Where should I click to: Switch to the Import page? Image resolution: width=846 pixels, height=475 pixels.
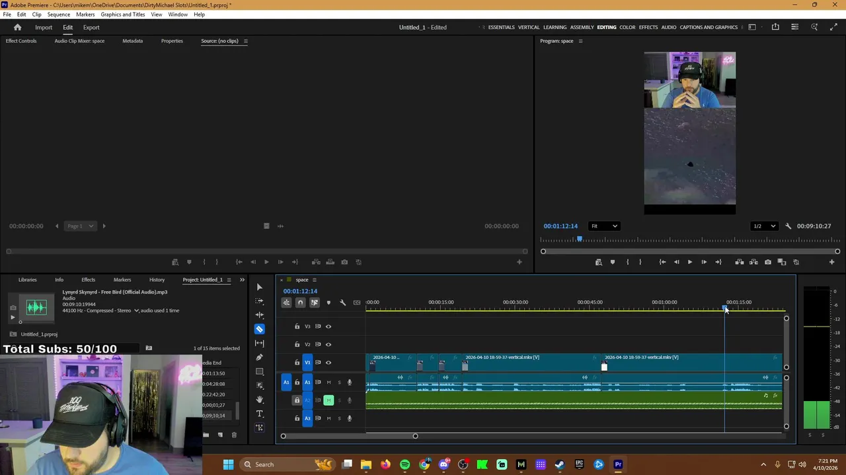(x=44, y=27)
